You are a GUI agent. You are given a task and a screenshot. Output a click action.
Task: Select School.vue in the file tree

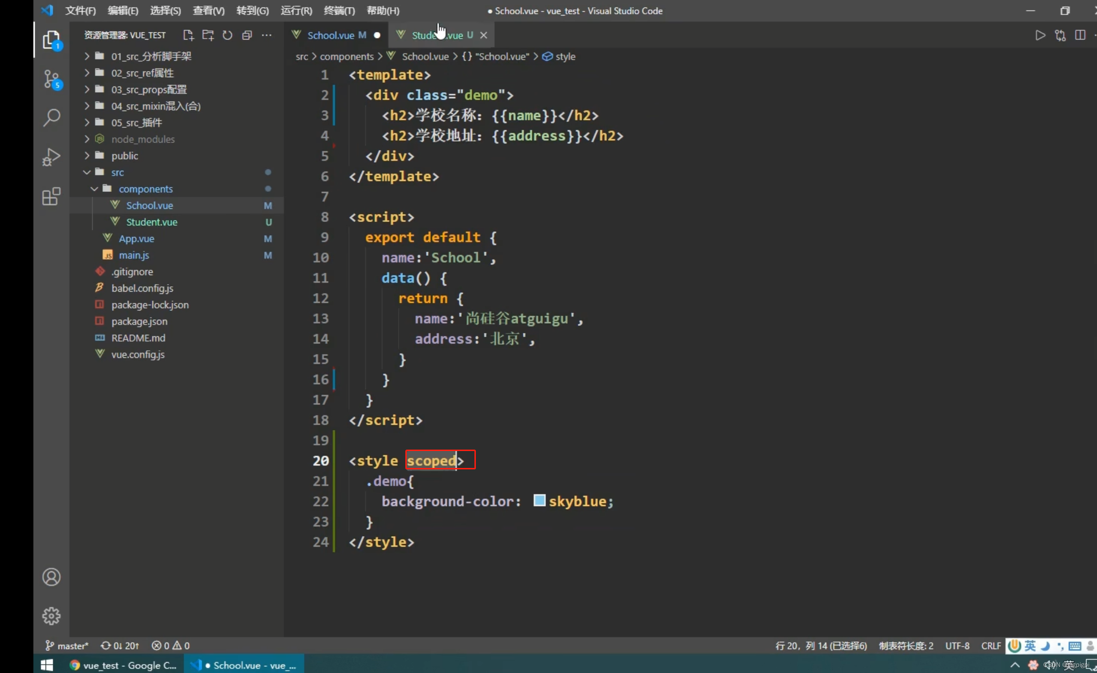177,205
